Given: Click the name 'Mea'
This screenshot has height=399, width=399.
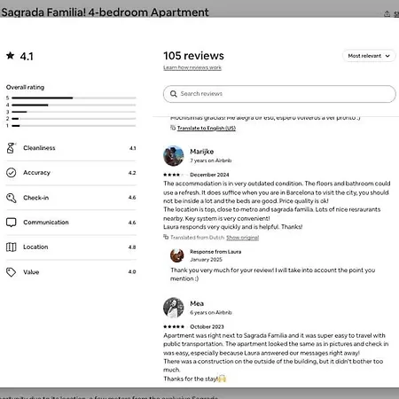Looking at the screenshot, I should (x=197, y=303).
